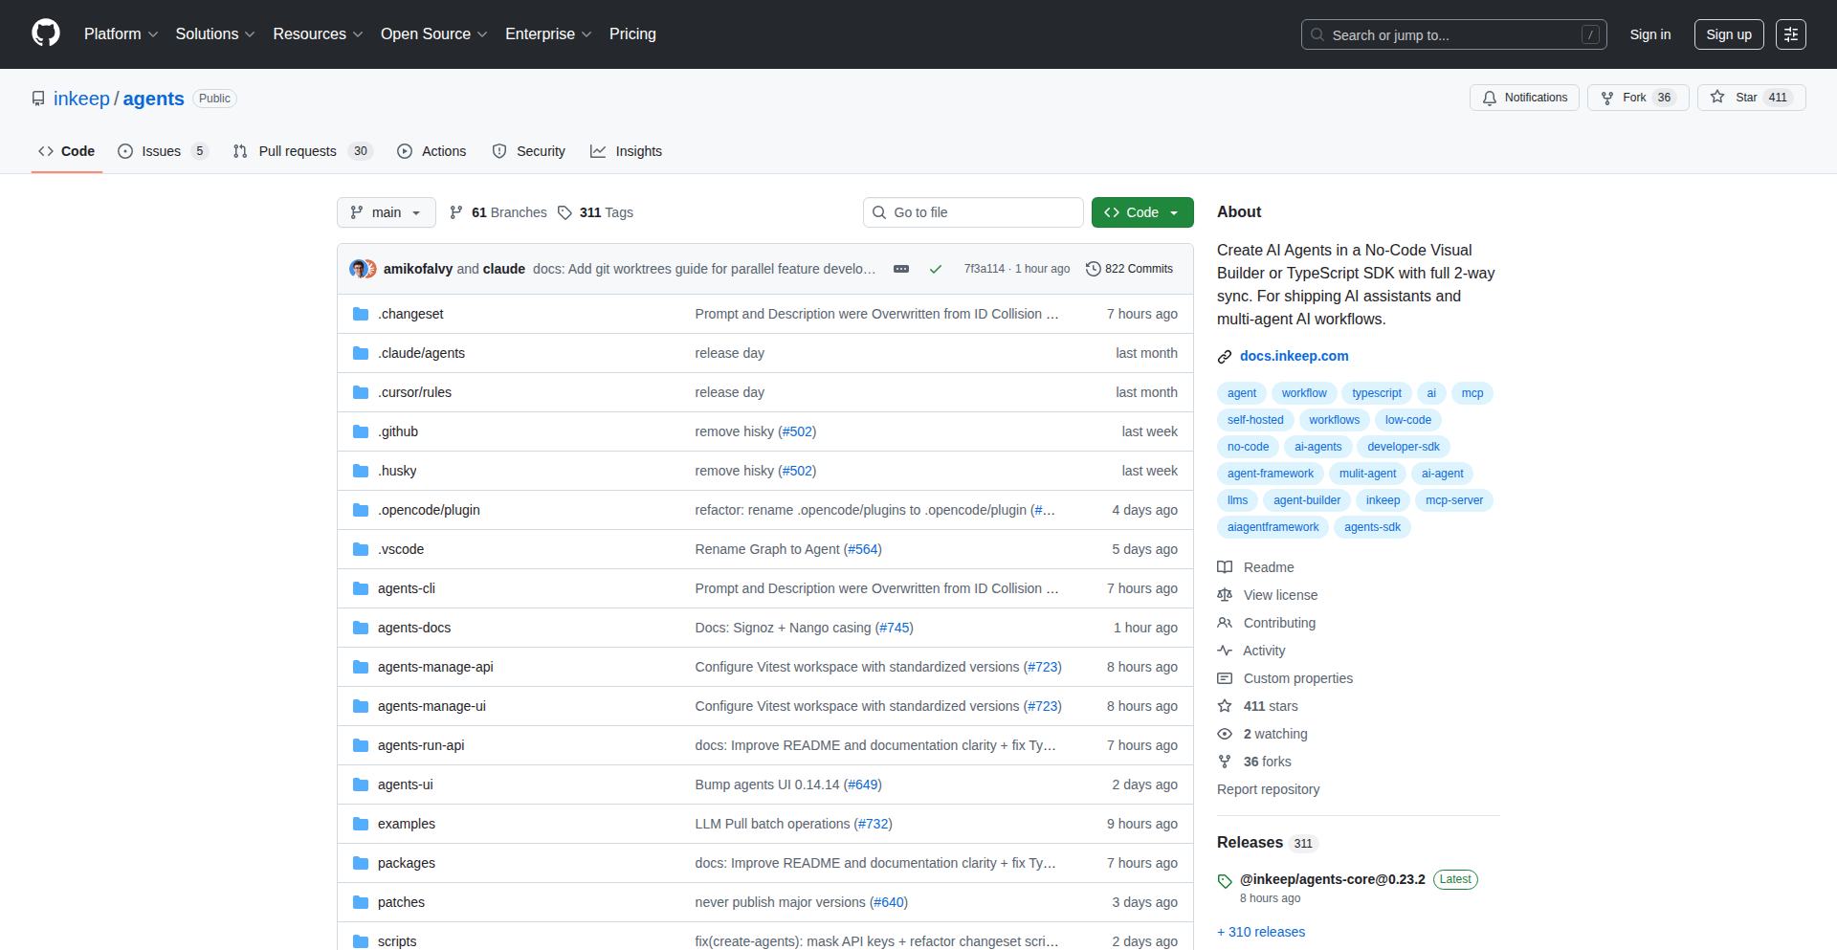Image resolution: width=1837 pixels, height=950 pixels.
Task: Click the latest release tag icon
Action: [x=1225, y=880]
